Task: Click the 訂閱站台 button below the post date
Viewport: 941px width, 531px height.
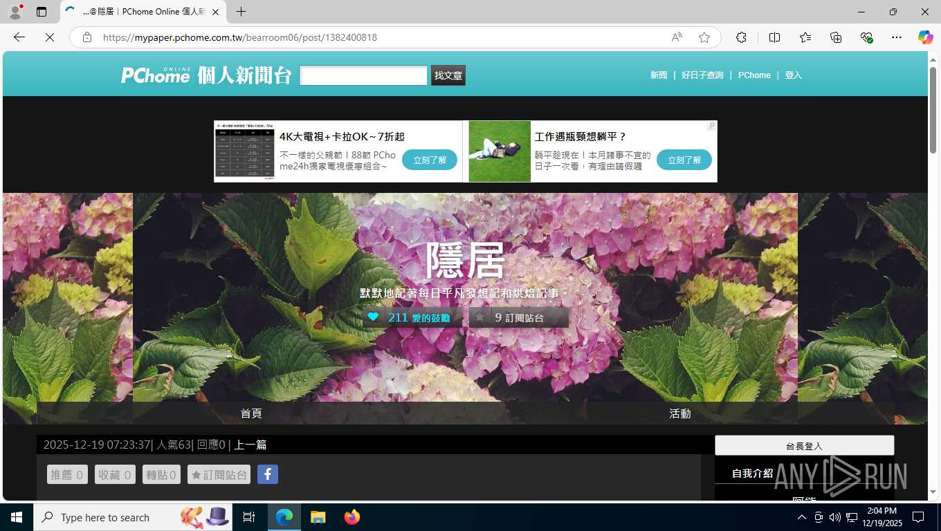Action: coord(219,474)
